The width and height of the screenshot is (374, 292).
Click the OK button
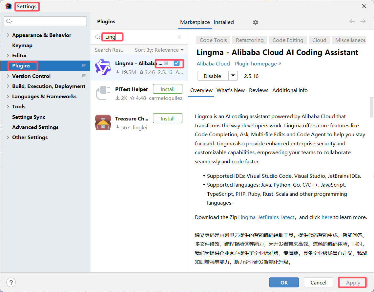click(x=284, y=283)
